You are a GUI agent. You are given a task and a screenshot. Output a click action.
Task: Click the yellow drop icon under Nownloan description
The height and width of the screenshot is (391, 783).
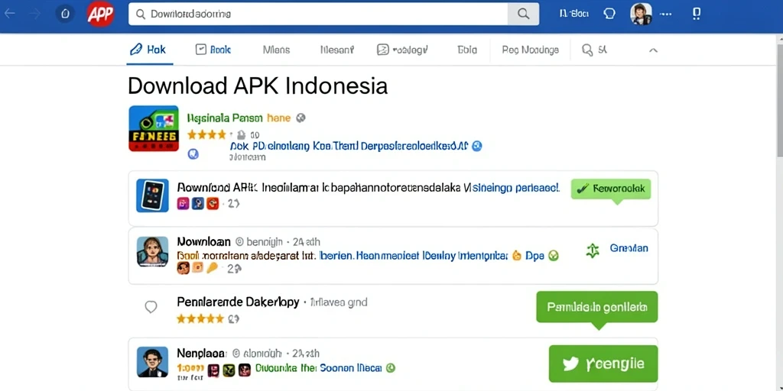point(213,268)
